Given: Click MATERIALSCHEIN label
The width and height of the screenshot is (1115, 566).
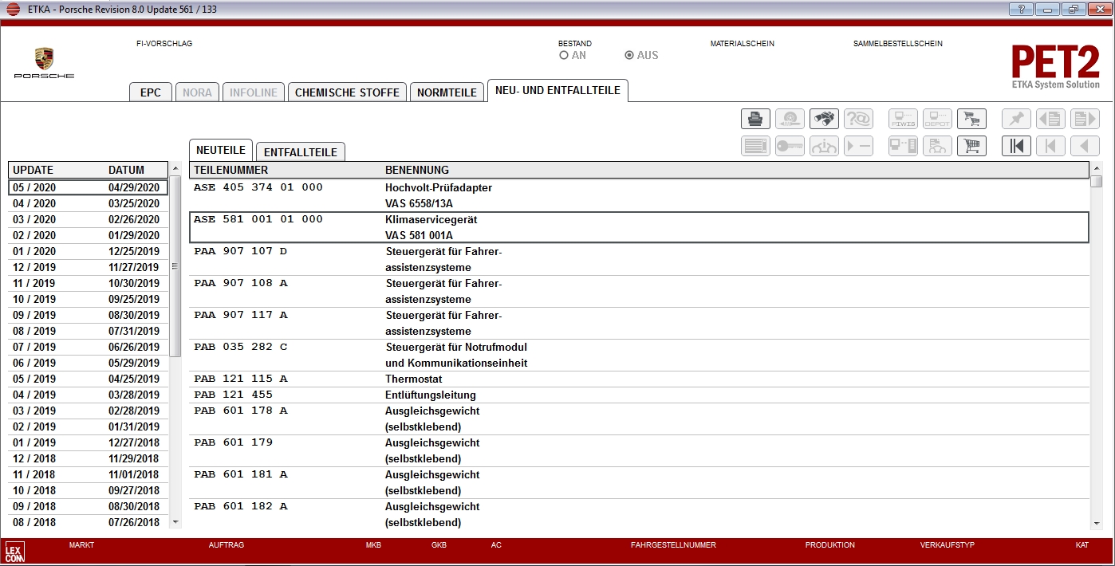Looking at the screenshot, I should (743, 44).
